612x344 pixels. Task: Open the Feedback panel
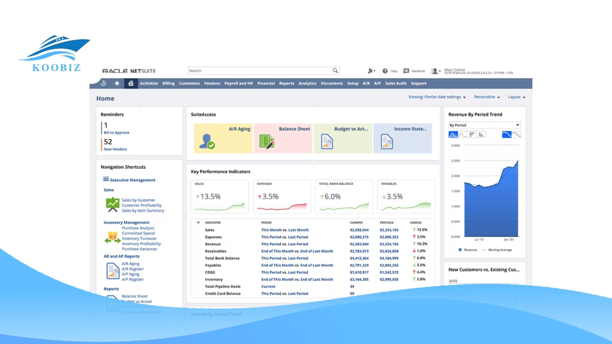click(x=414, y=71)
